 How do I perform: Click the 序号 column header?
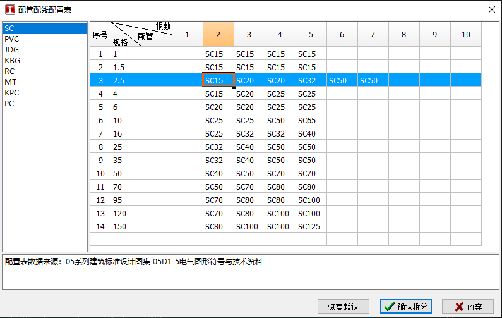click(100, 35)
